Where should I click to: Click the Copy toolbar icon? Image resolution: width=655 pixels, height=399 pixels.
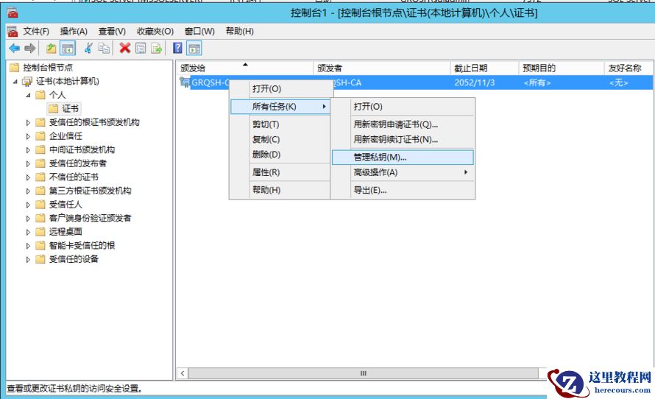[104, 49]
